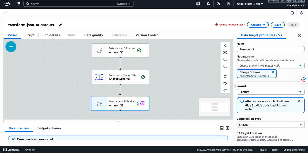
Task: Focus the AWS Search field
Action: (x=78, y=4)
